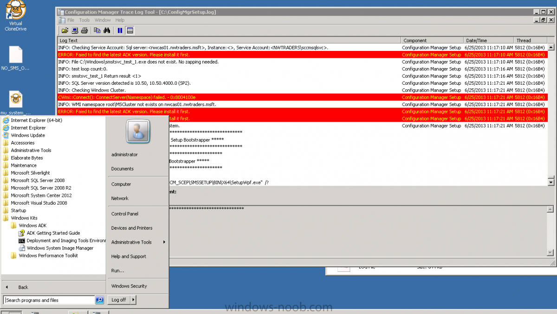Click the log list scrollbar down arrow
This screenshot has height=314, width=557.
click(x=551, y=182)
